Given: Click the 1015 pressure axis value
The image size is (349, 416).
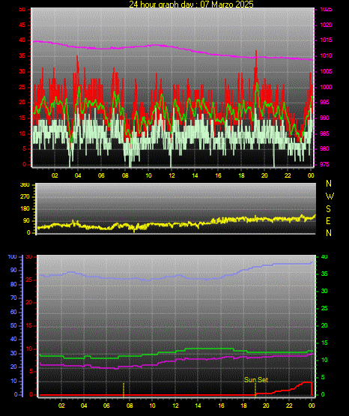Looking at the screenshot, I should (x=326, y=40).
